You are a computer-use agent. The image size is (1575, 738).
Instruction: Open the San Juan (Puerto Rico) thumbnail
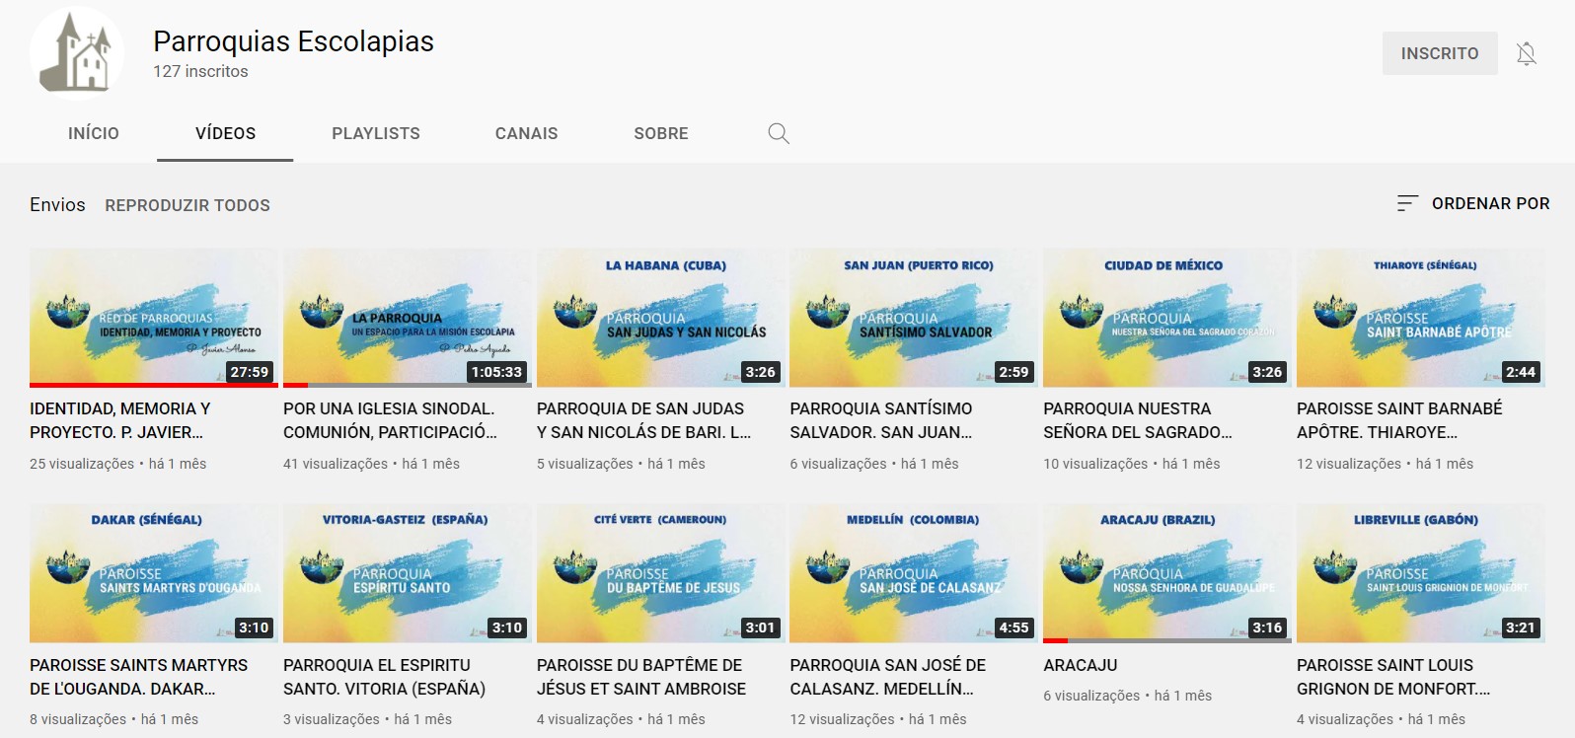tap(914, 317)
